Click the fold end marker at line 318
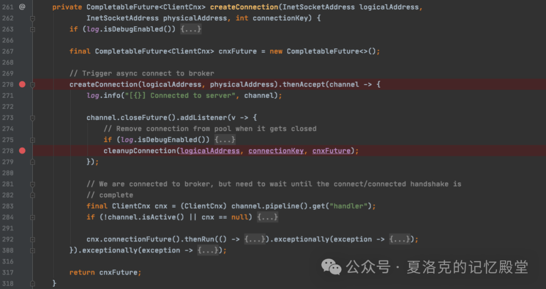 click(x=32, y=283)
